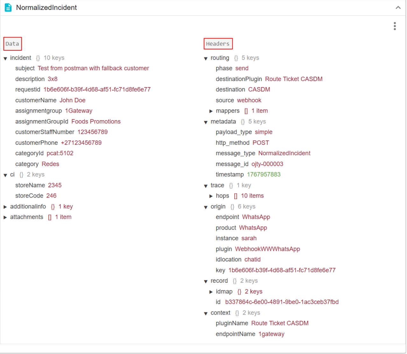Select the customerPhone value
The image size is (407, 354).
point(81,143)
